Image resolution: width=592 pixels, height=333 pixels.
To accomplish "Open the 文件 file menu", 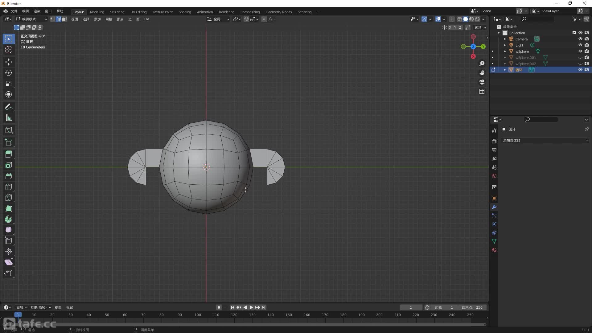I will click(14, 11).
